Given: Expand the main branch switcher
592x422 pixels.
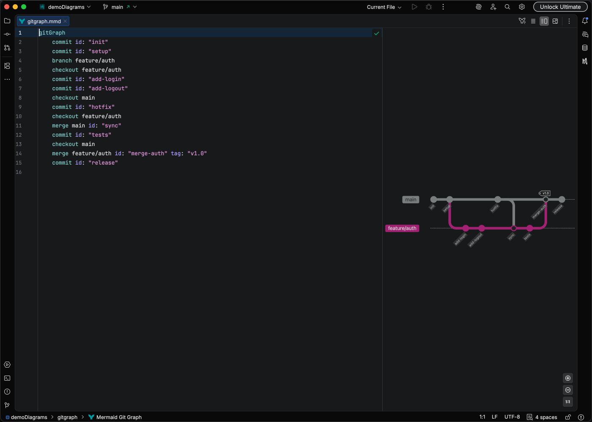Looking at the screenshot, I should click(120, 7).
